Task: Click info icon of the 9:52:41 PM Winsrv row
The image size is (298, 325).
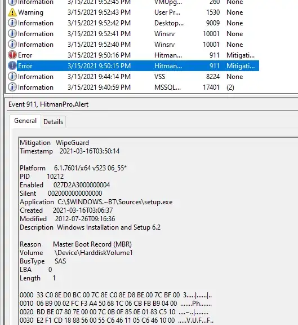Action: [12, 34]
